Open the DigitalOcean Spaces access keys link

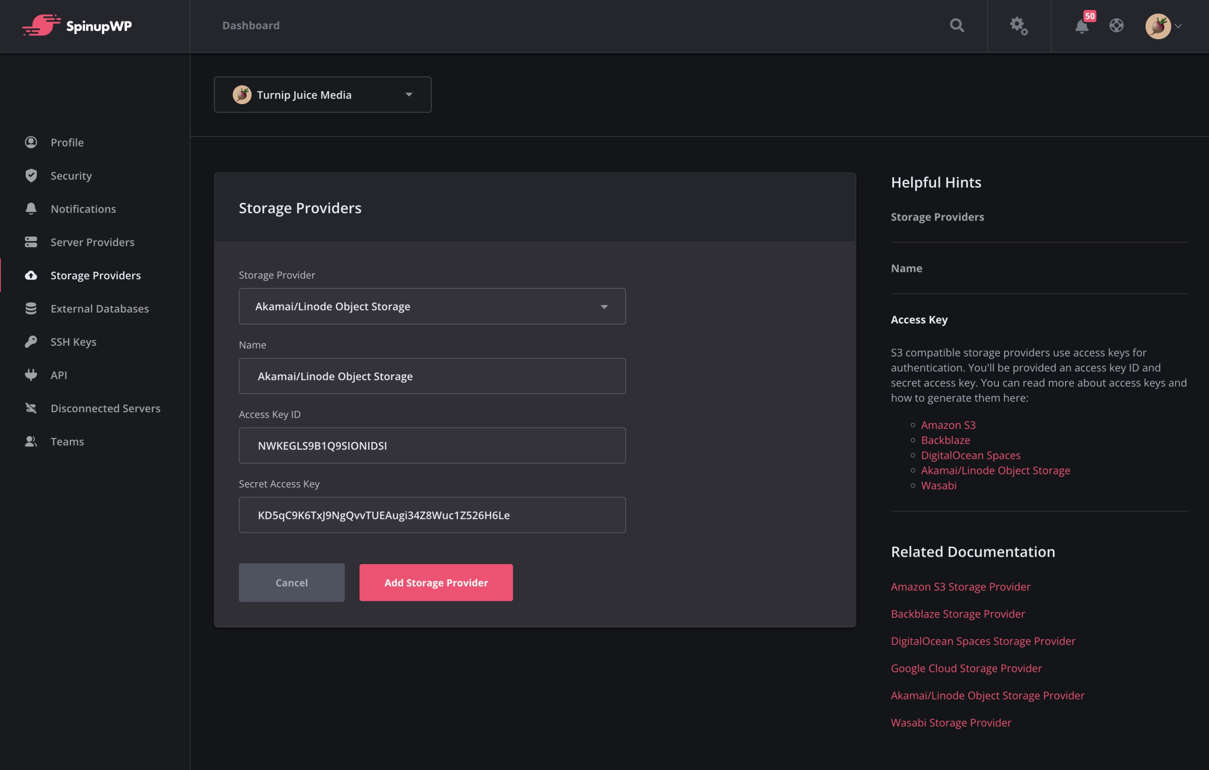tap(971, 455)
